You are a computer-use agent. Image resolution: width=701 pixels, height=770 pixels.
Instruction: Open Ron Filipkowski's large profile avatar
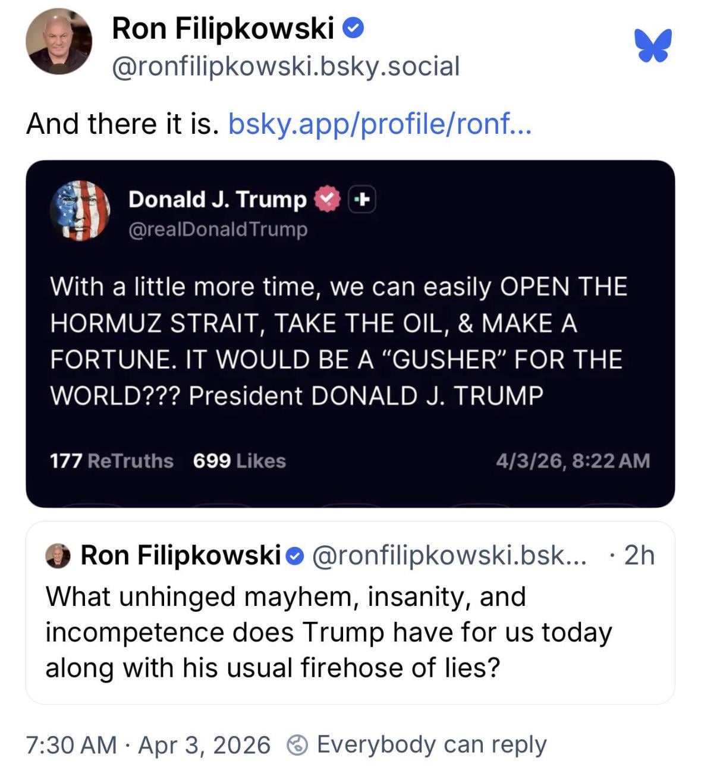[x=59, y=42]
